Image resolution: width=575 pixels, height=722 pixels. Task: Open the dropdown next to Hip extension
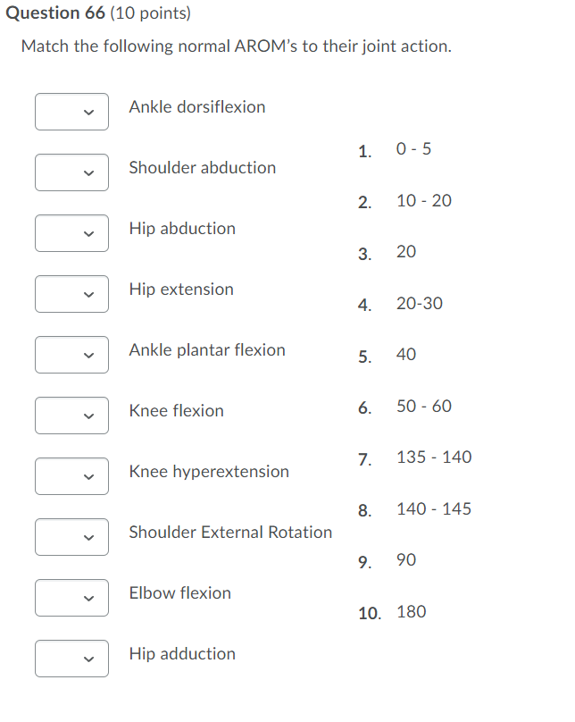(x=71, y=294)
